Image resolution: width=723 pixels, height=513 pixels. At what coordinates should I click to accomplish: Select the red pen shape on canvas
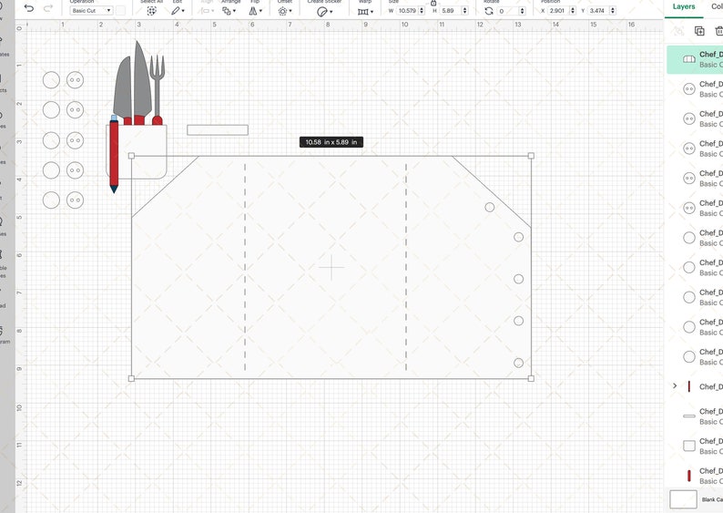[x=114, y=155]
